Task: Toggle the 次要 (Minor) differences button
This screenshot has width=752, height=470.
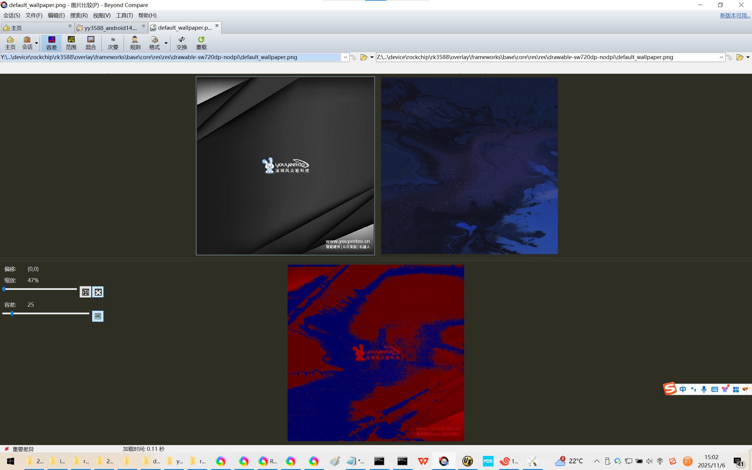Action: point(113,43)
